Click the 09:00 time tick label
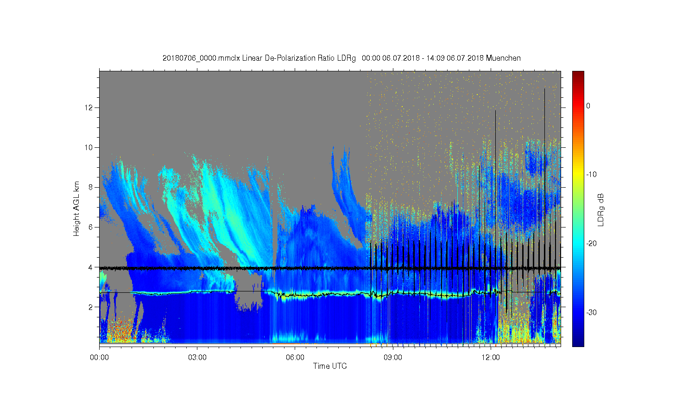The image size is (695, 417). pyautogui.click(x=393, y=357)
